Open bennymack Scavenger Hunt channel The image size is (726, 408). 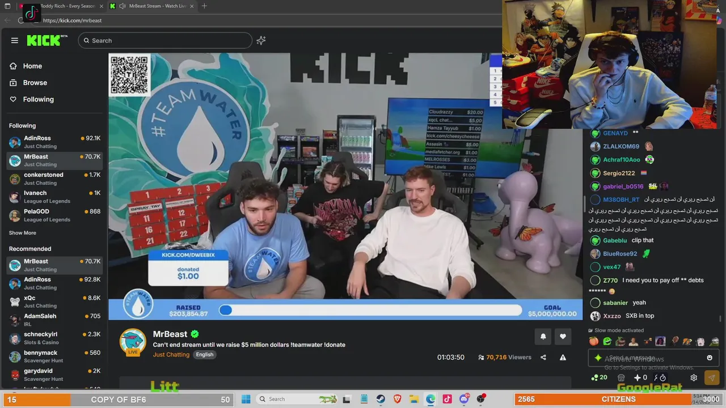[54, 356]
